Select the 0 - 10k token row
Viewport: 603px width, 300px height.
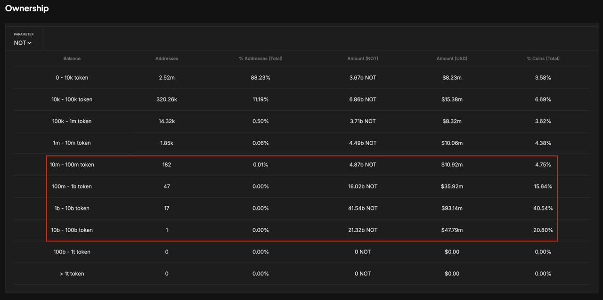[72, 78]
